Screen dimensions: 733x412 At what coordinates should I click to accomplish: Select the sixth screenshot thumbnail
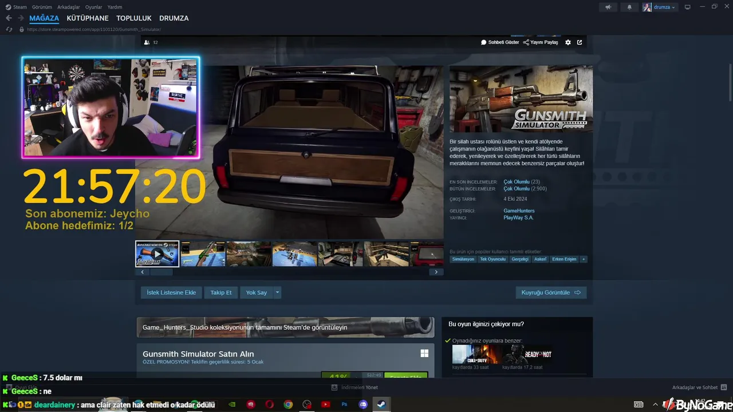coord(386,254)
